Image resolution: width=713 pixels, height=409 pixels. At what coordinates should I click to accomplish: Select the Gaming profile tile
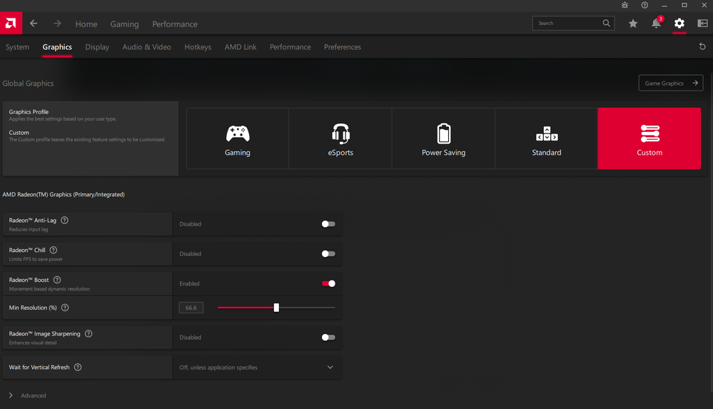tap(238, 138)
